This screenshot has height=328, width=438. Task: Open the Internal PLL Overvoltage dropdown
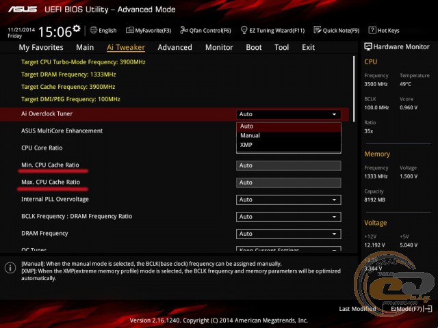[x=289, y=200]
